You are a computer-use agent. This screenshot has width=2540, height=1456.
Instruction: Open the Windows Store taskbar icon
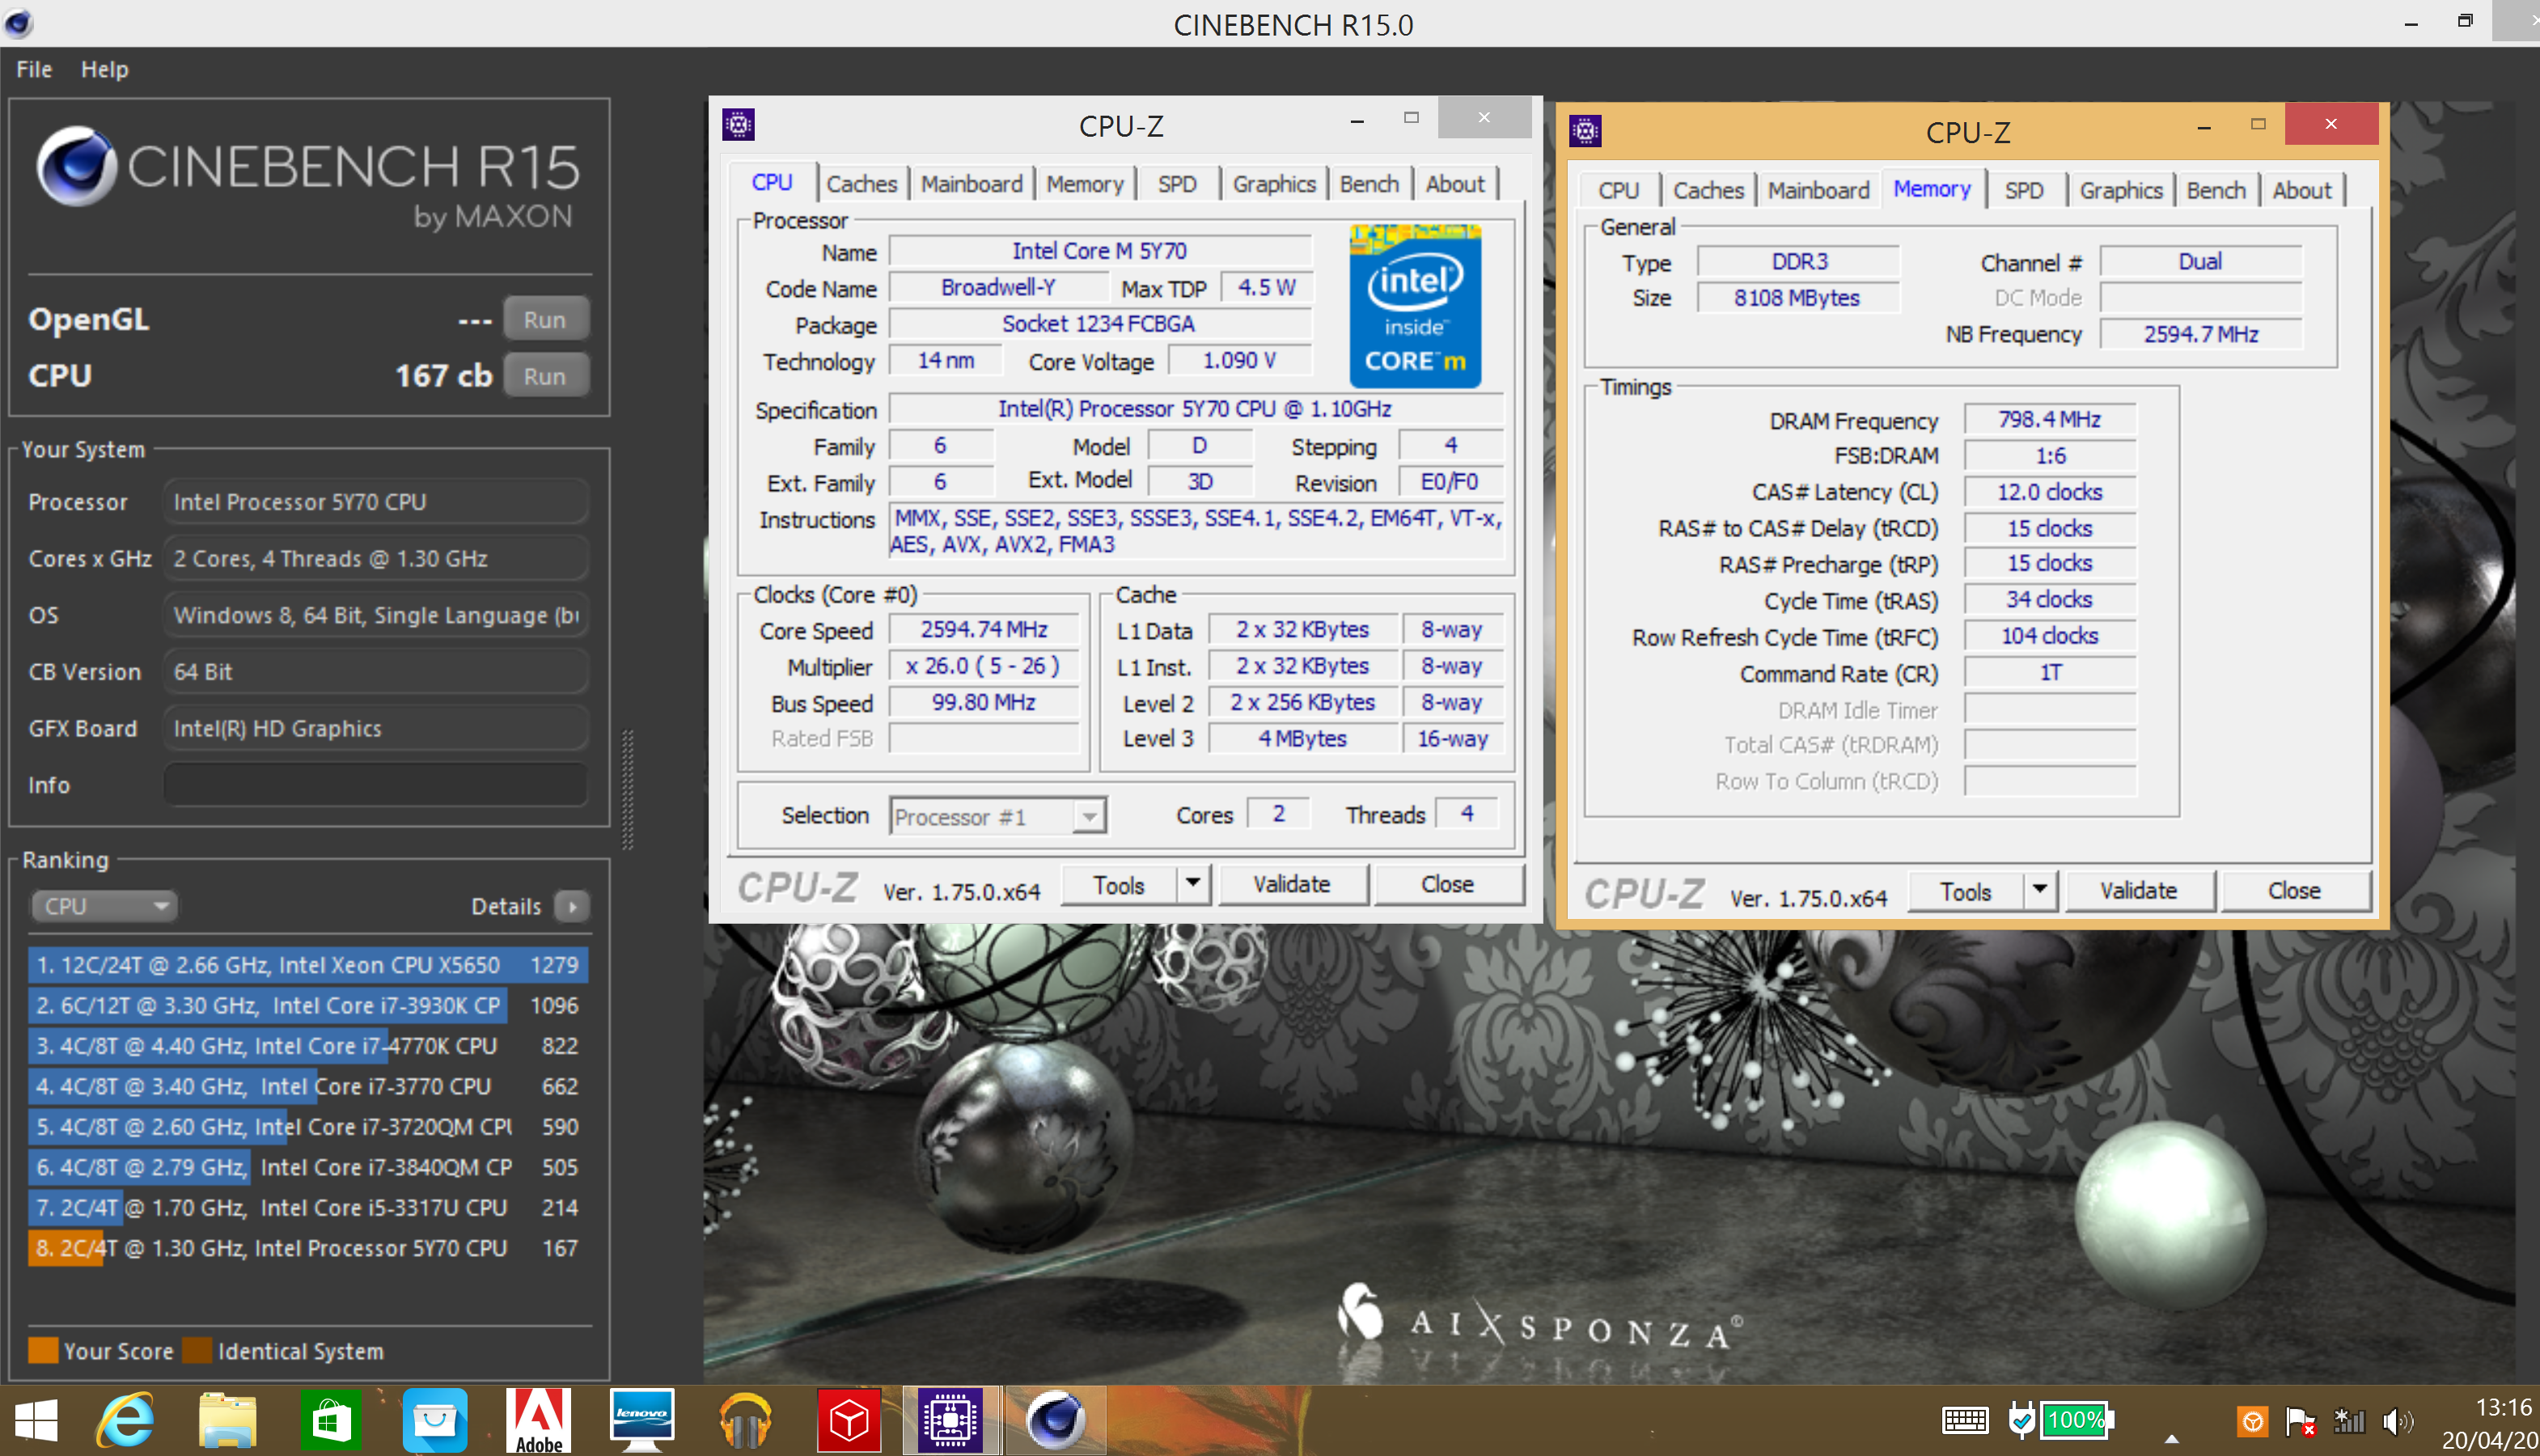click(331, 1420)
